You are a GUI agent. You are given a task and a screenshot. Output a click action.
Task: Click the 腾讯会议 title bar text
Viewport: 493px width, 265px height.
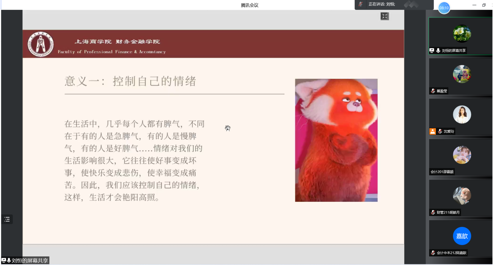click(x=249, y=5)
